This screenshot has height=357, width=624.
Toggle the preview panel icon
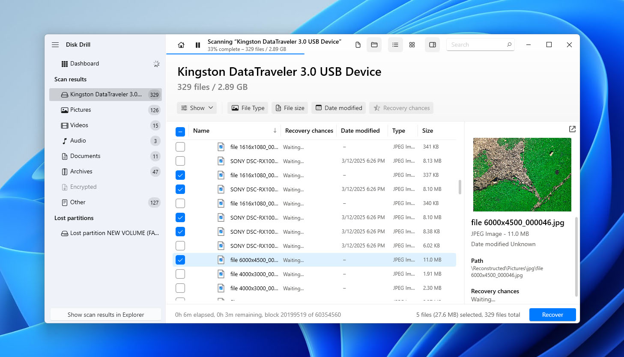click(x=433, y=45)
